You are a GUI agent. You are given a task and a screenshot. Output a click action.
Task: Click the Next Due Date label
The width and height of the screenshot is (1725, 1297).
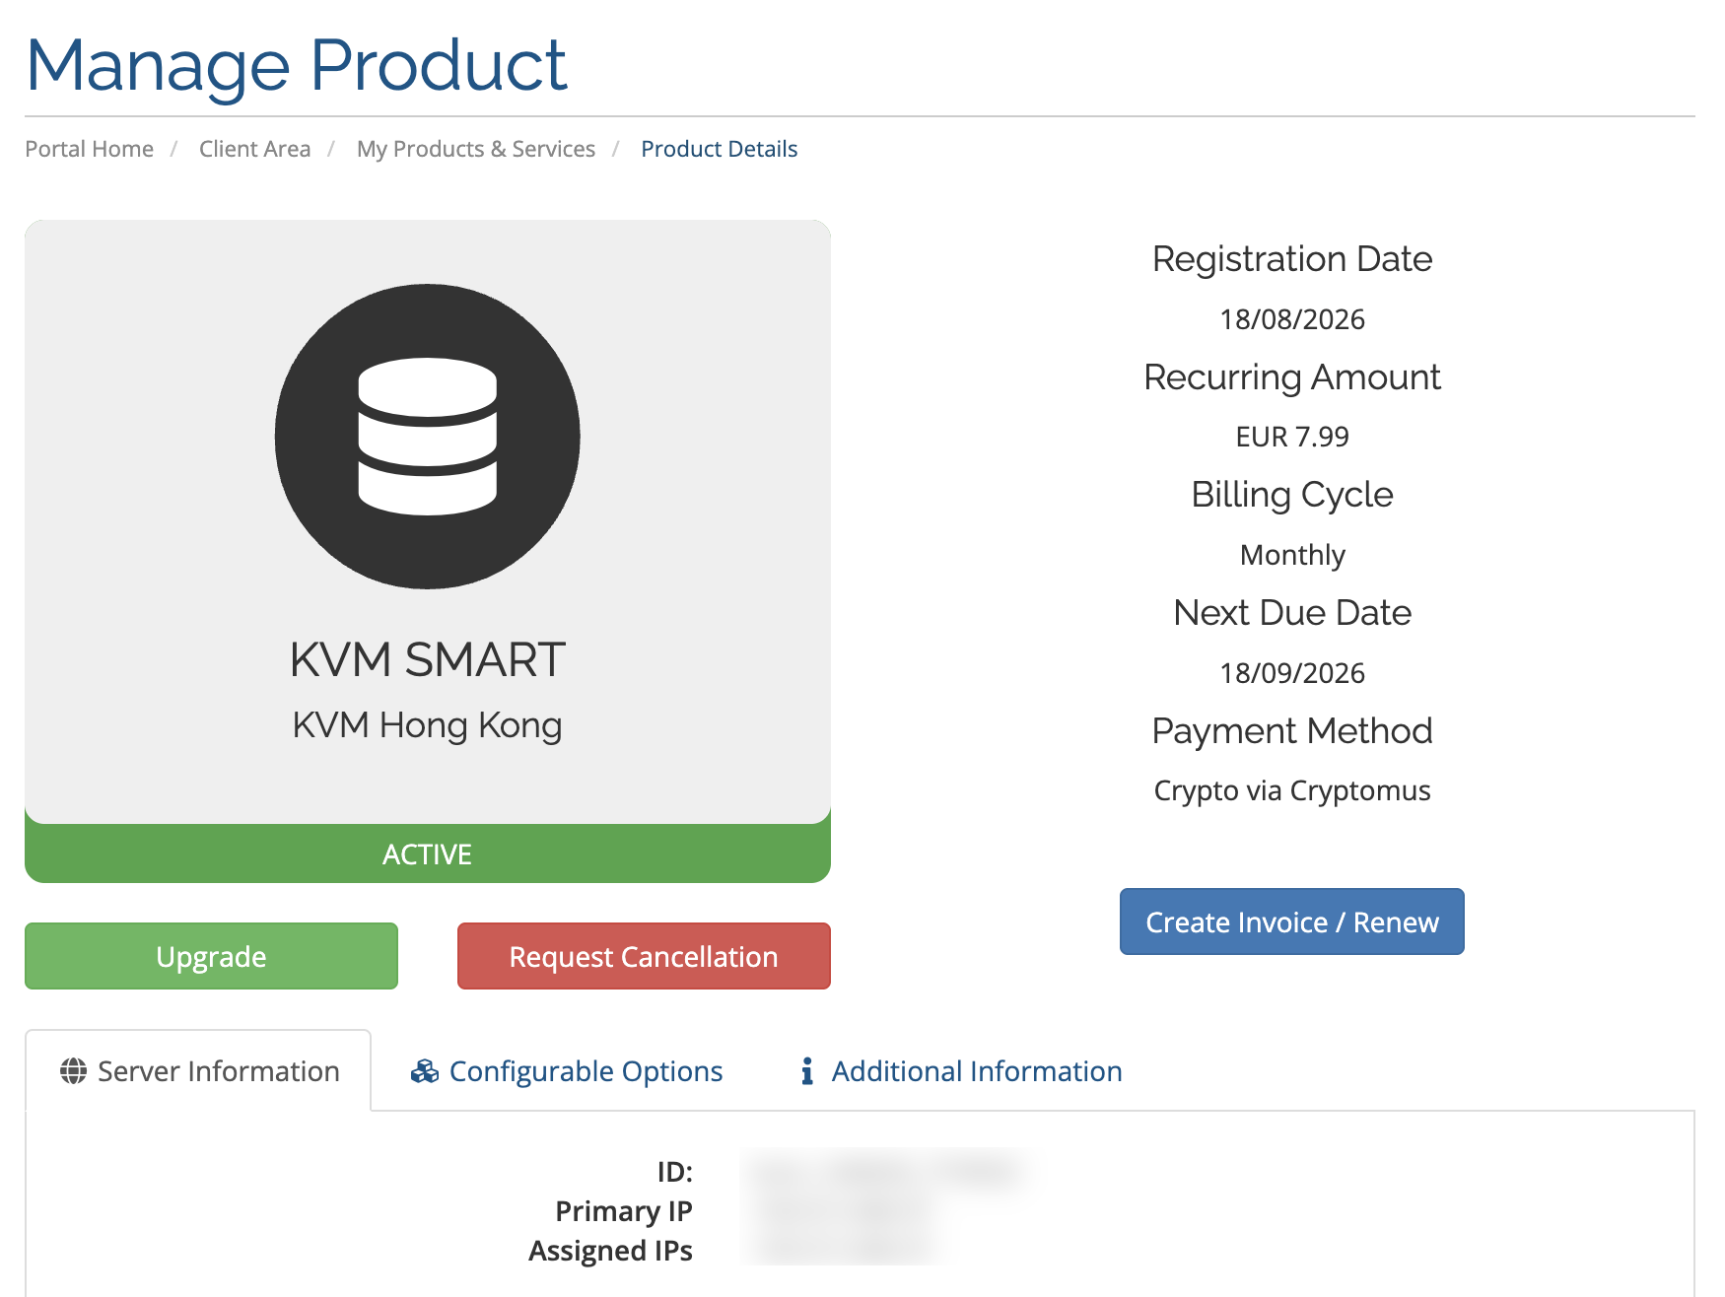(x=1292, y=613)
